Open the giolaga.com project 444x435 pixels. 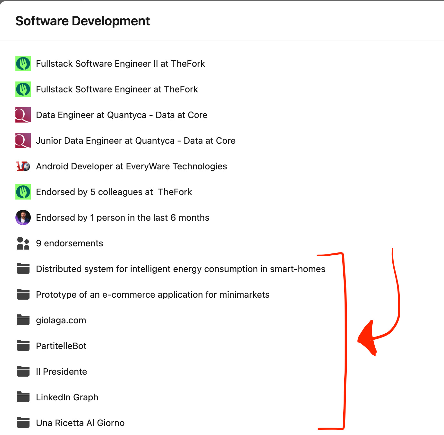(61, 320)
